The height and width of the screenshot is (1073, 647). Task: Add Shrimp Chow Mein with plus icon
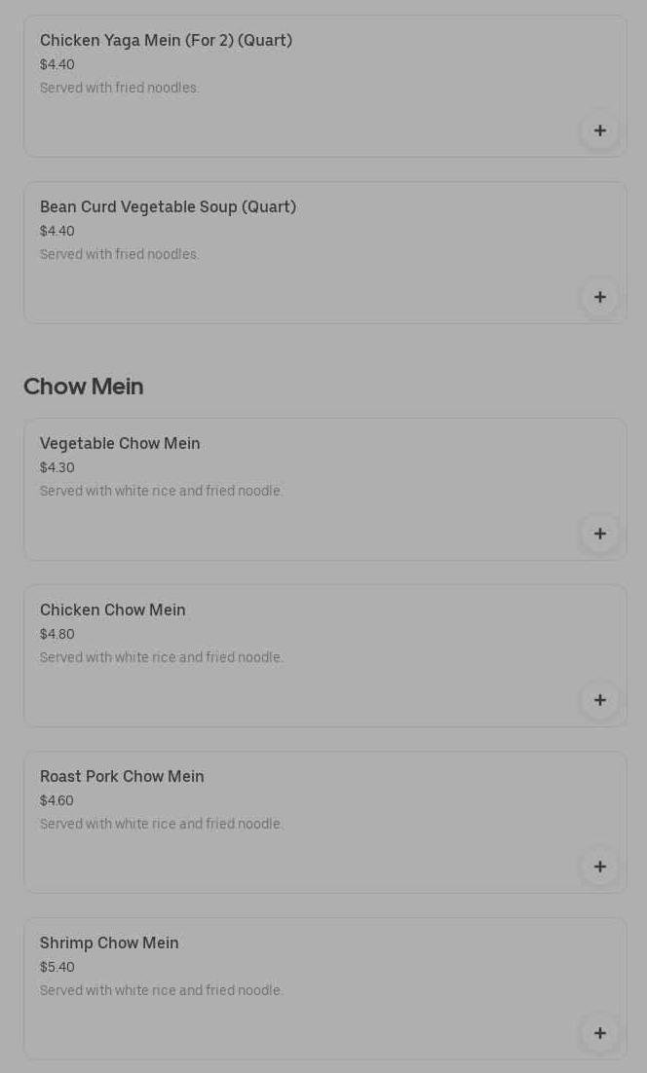click(599, 1033)
